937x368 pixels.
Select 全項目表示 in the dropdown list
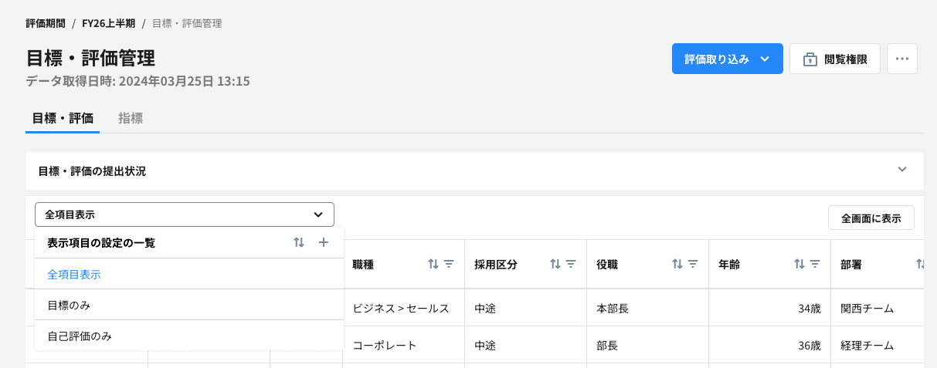(74, 274)
